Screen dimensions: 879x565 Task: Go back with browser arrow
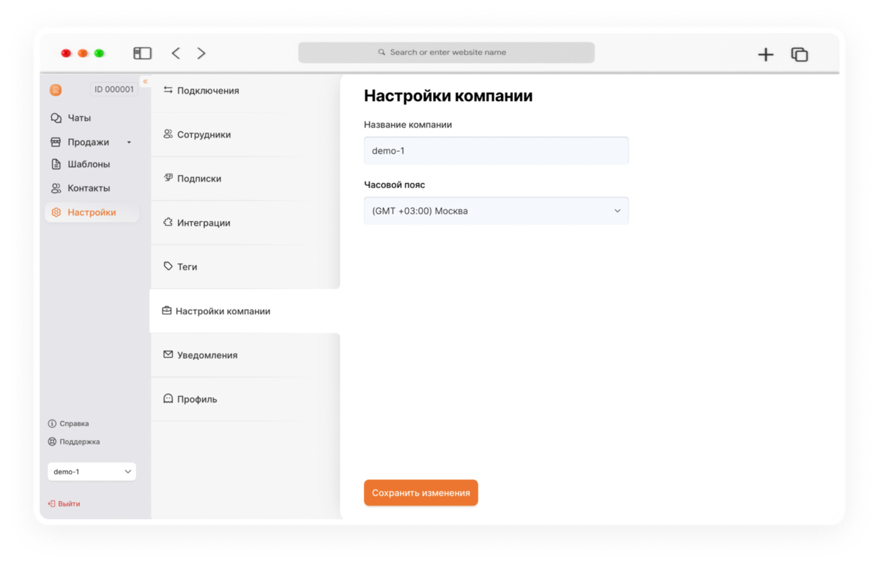click(x=176, y=53)
